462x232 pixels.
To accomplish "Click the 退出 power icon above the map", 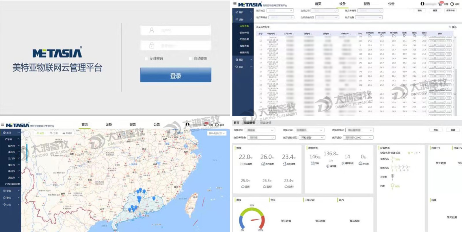I will [x=217, y=125].
